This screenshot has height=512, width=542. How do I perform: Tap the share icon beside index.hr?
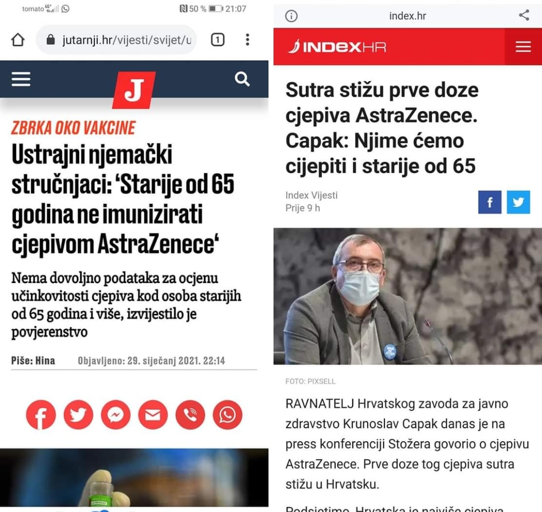(524, 15)
